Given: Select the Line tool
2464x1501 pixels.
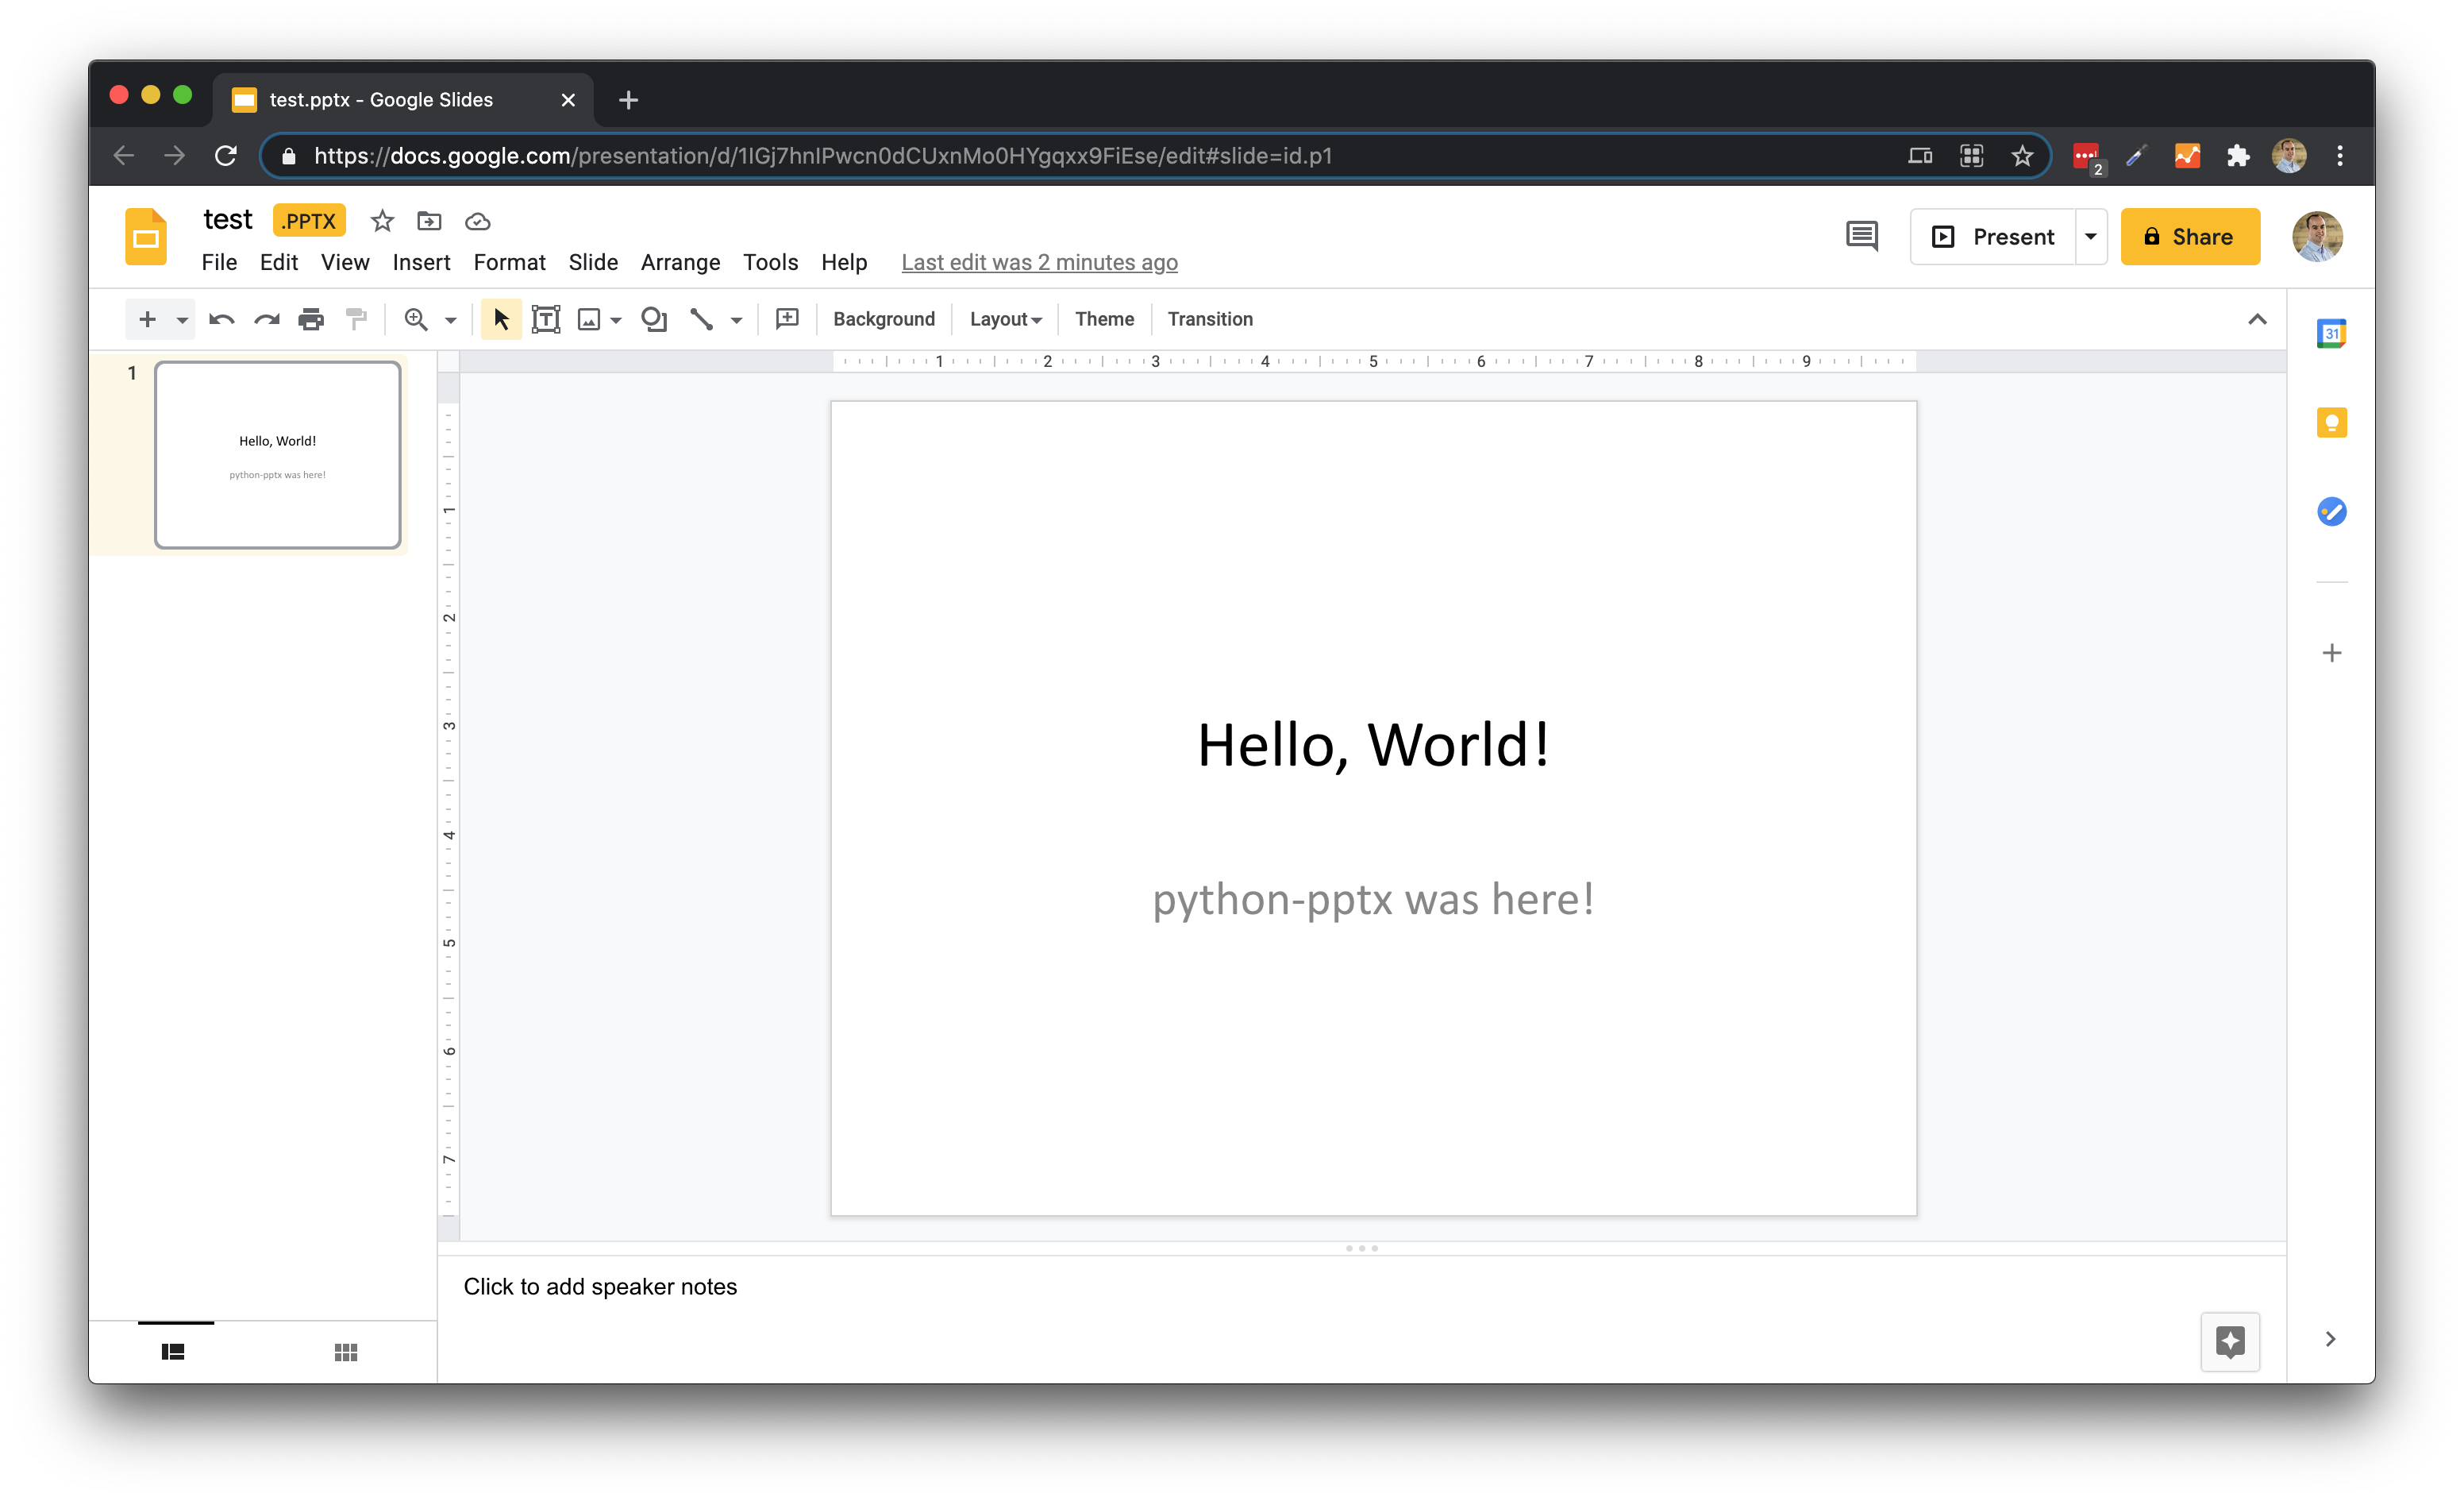Looking at the screenshot, I should point(702,318).
